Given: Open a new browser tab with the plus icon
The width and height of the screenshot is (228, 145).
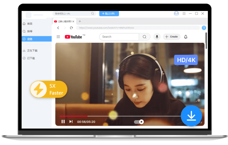Looking at the screenshot, I should [x=80, y=21].
